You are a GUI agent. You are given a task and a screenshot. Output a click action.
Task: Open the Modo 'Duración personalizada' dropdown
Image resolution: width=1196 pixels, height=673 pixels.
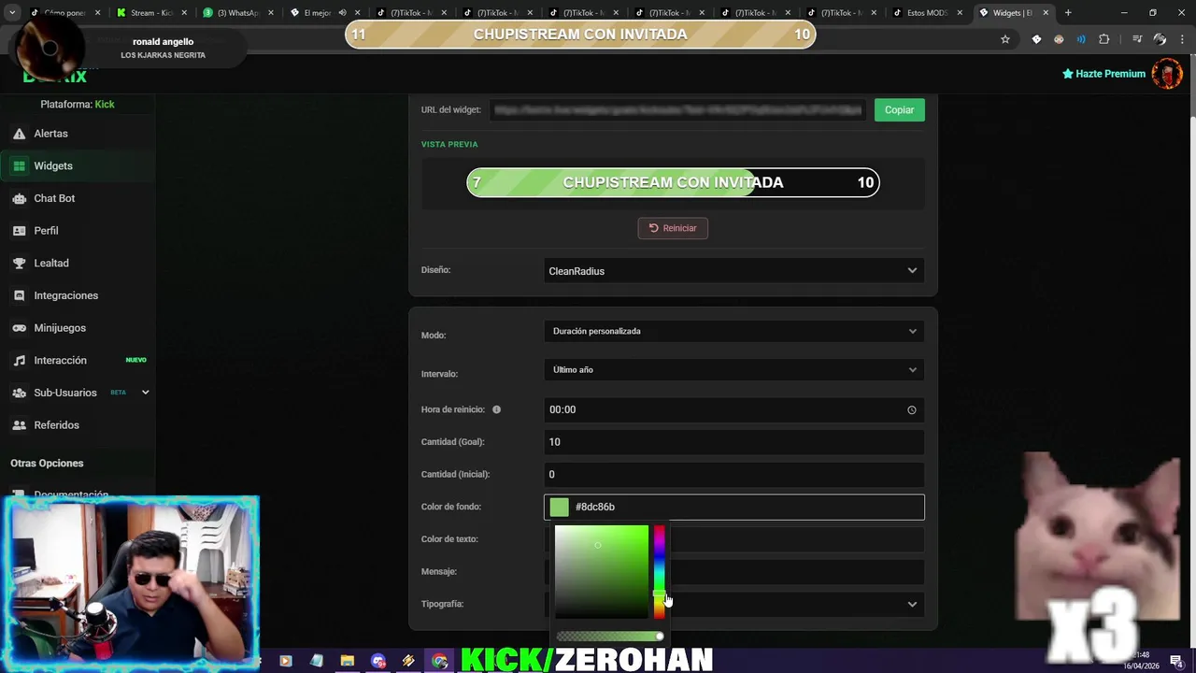pos(734,331)
